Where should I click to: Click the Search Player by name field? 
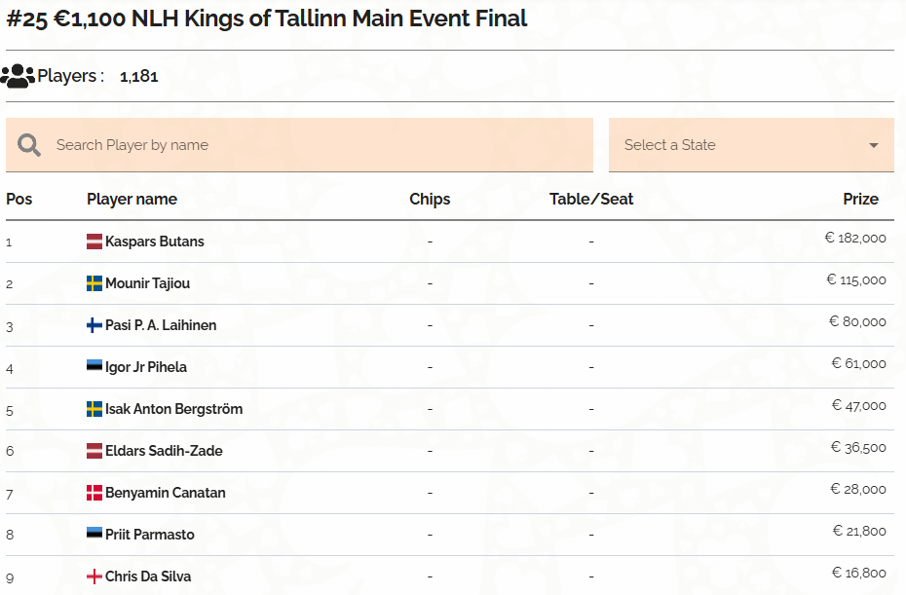tap(299, 145)
